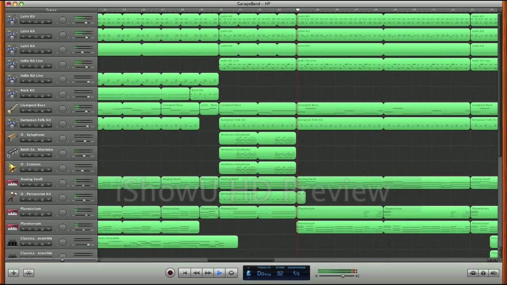Select the O..Crotales cymbal icon
Viewport: 507px width, 285px height.
click(12, 168)
